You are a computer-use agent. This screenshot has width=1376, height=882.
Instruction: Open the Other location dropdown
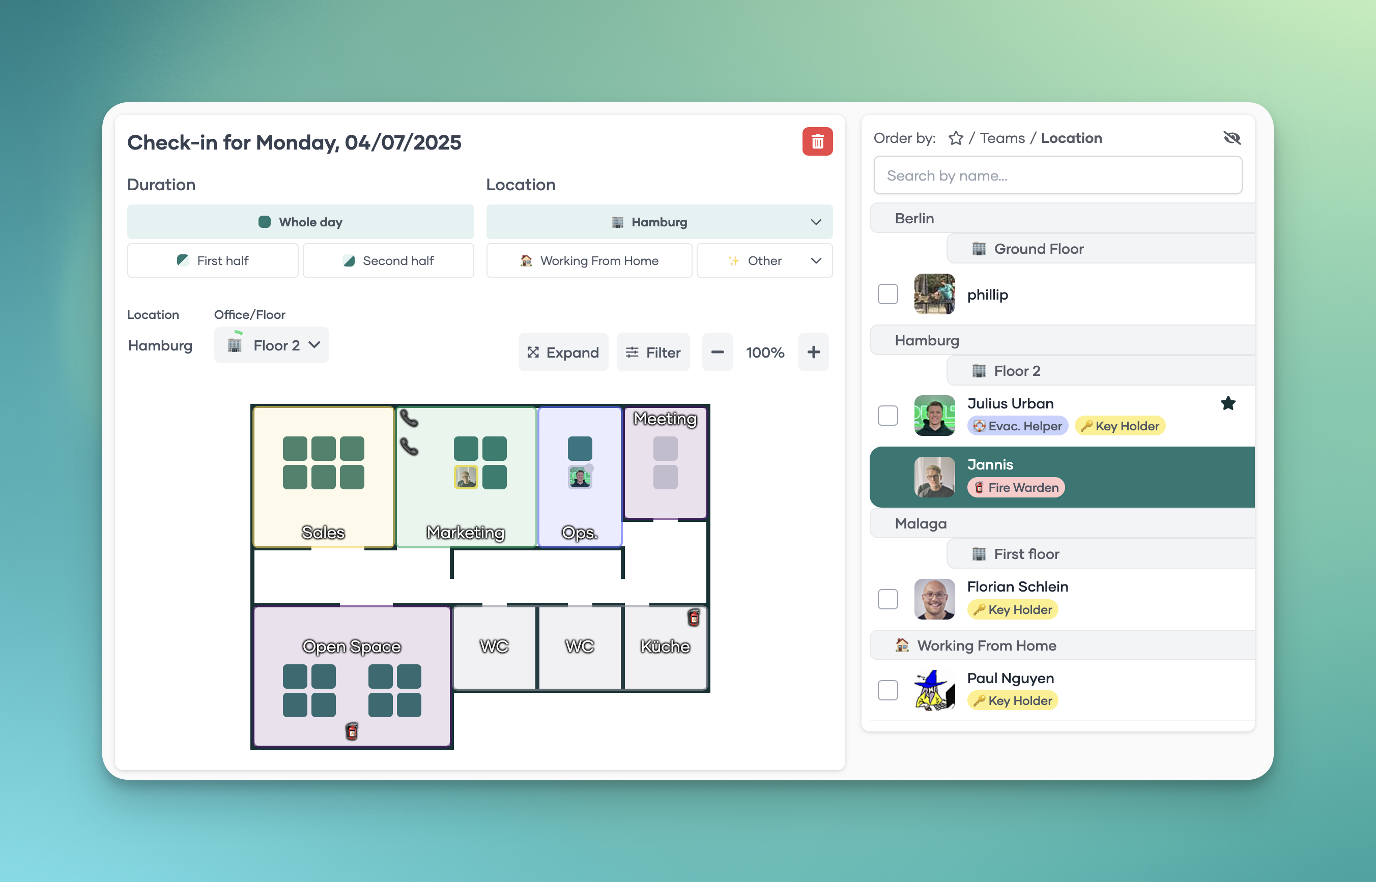(x=764, y=261)
